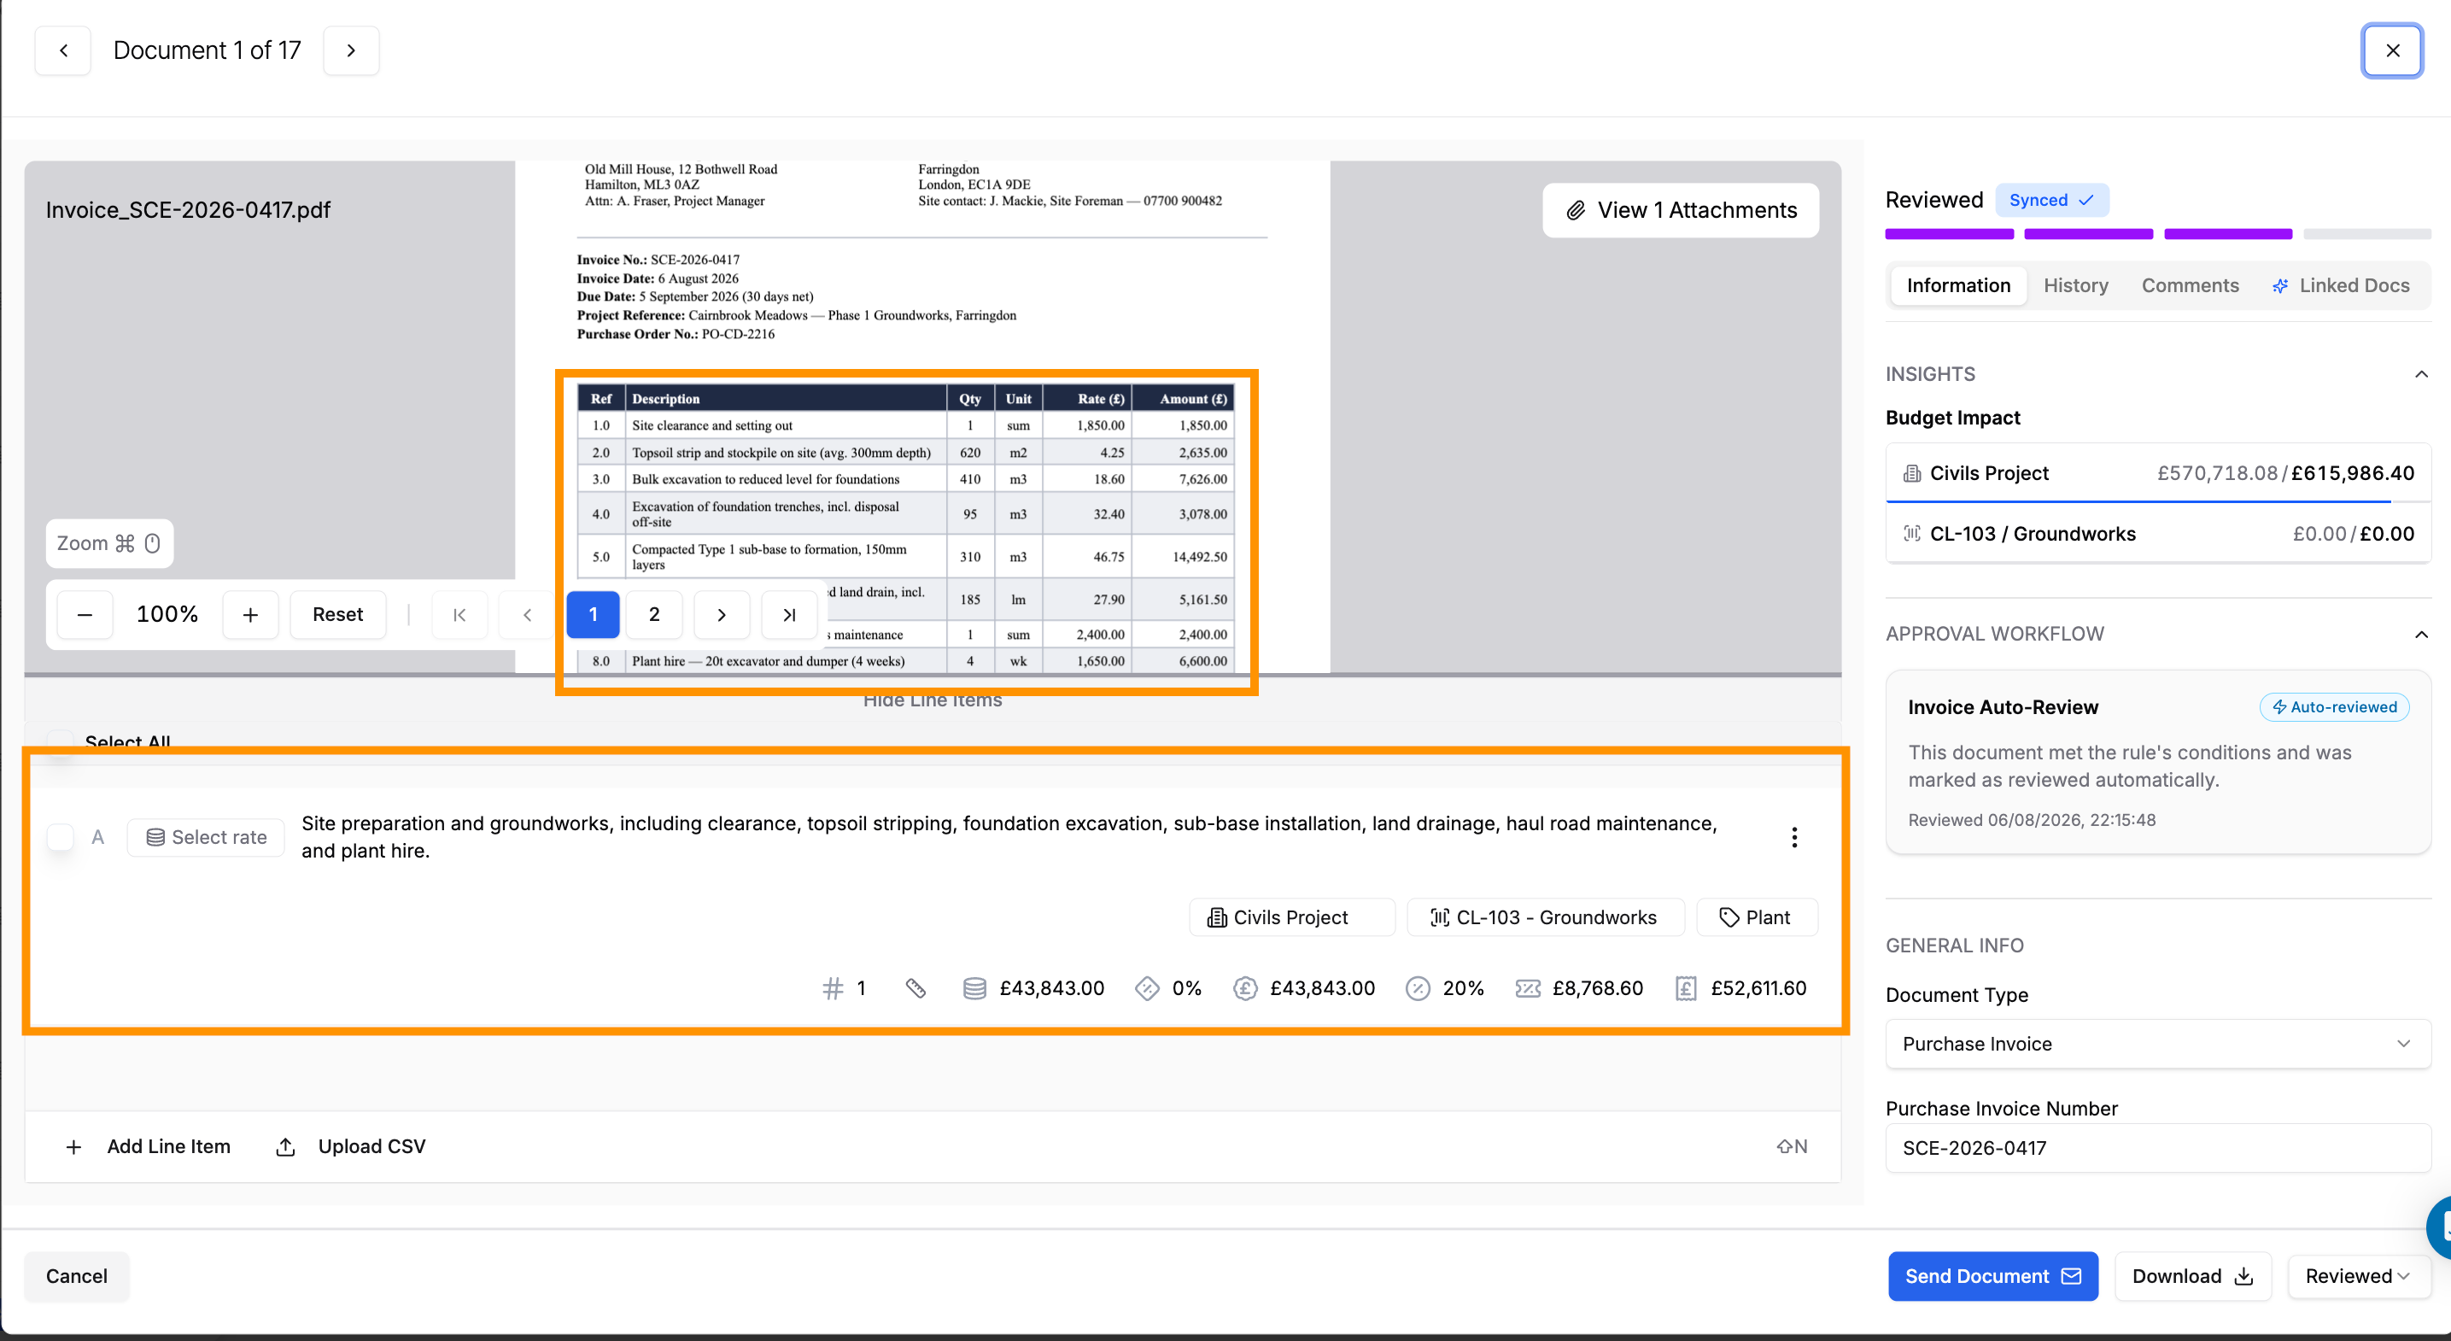Go to the next document
This screenshot has height=1341, width=2451.
[x=351, y=50]
